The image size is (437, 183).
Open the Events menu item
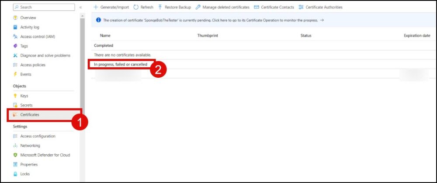tap(25, 74)
